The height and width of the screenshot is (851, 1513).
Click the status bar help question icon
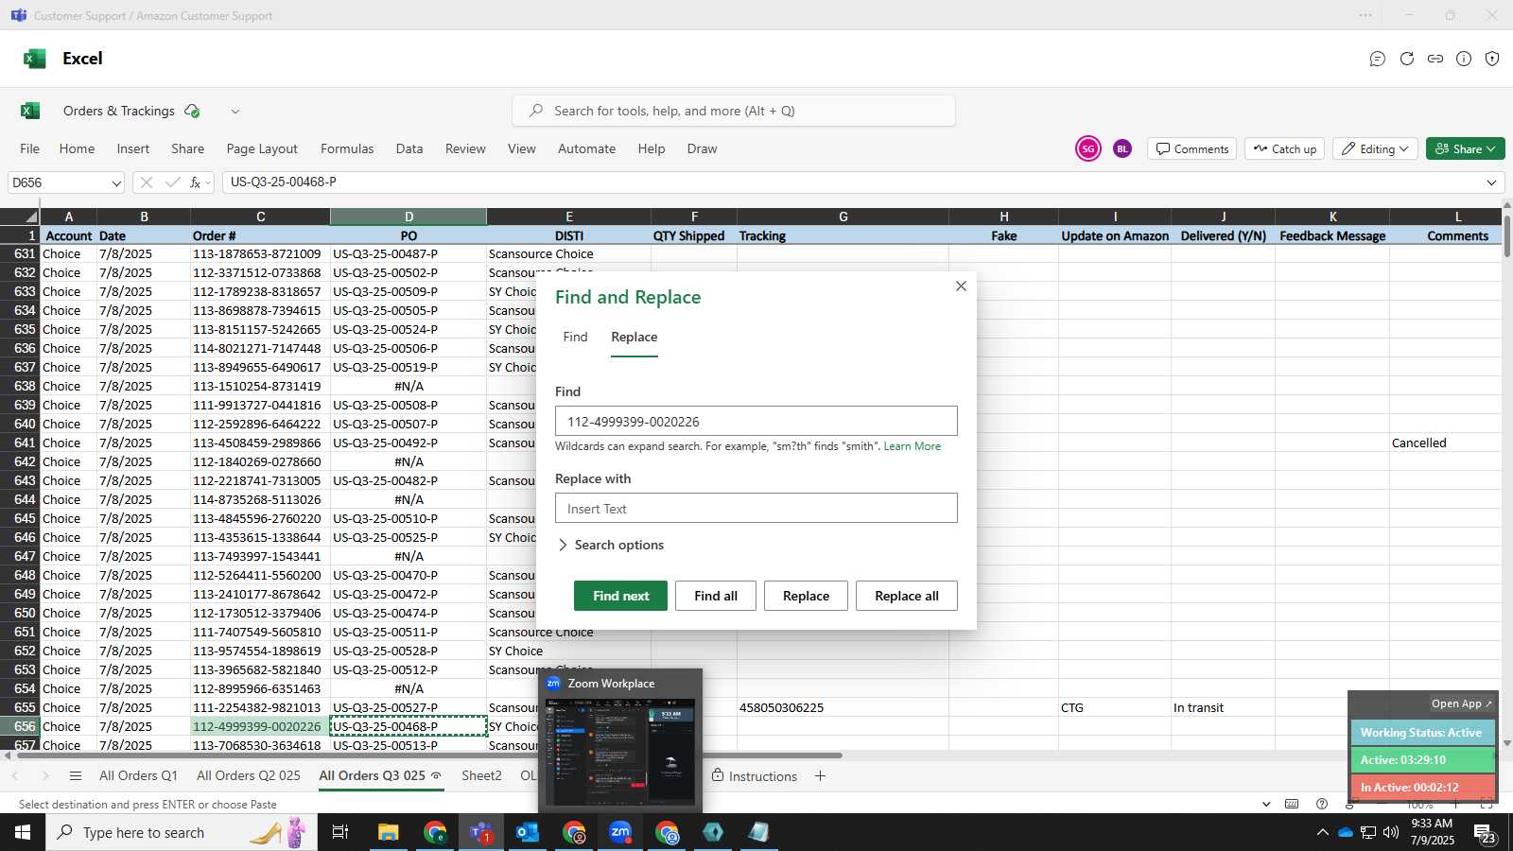[1322, 804]
